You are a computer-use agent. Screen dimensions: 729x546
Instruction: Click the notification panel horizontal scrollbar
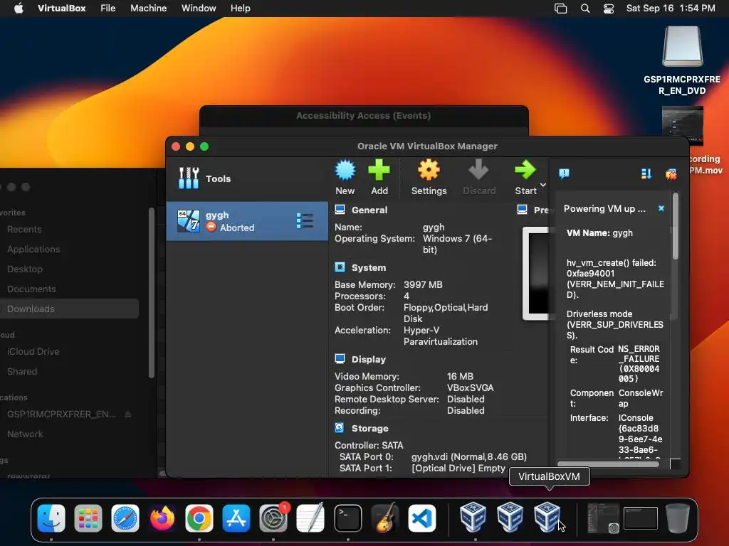click(608, 464)
